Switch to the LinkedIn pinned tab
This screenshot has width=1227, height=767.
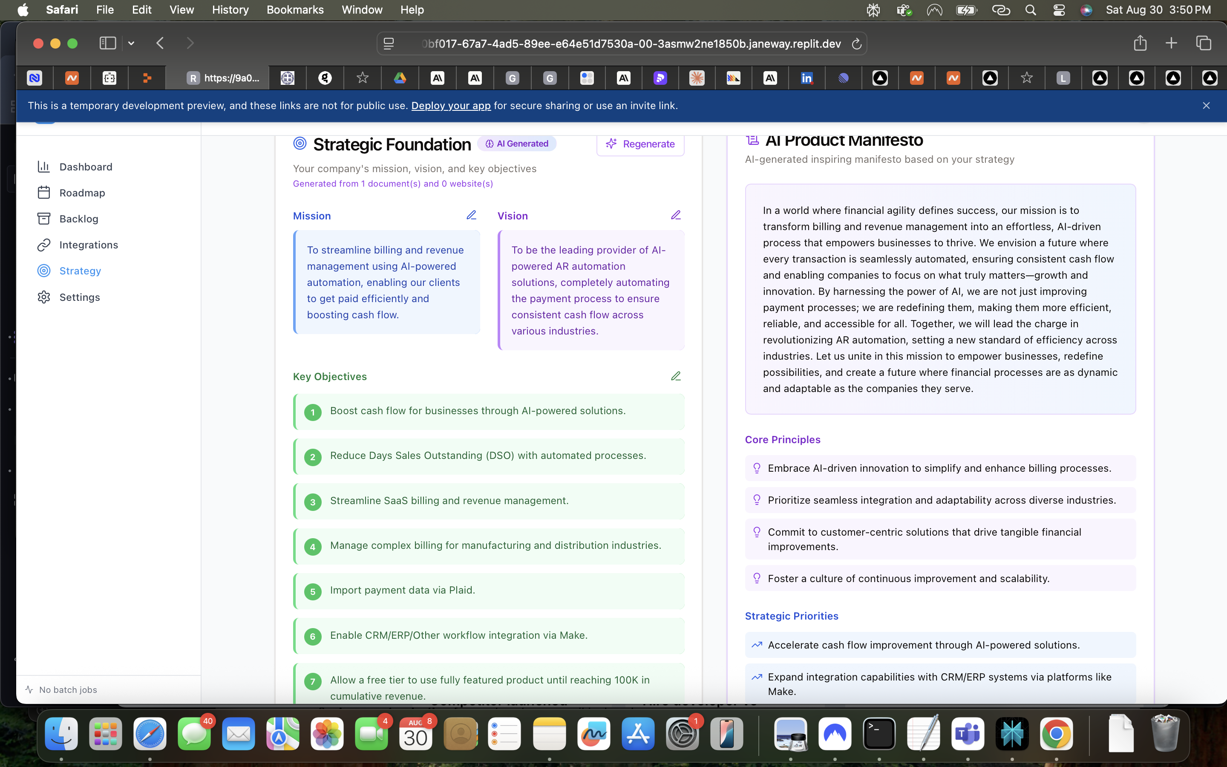pos(806,78)
